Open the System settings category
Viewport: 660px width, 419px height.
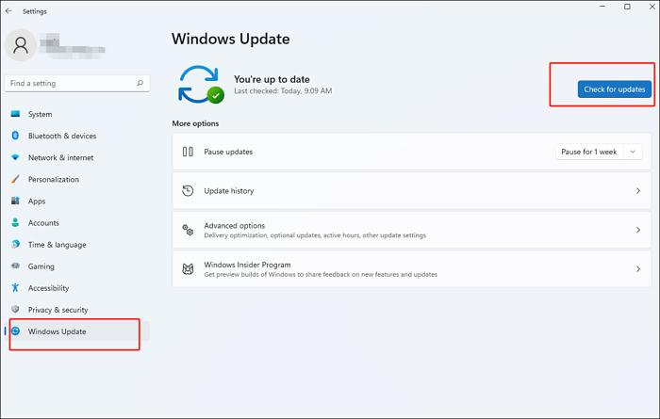77,114
